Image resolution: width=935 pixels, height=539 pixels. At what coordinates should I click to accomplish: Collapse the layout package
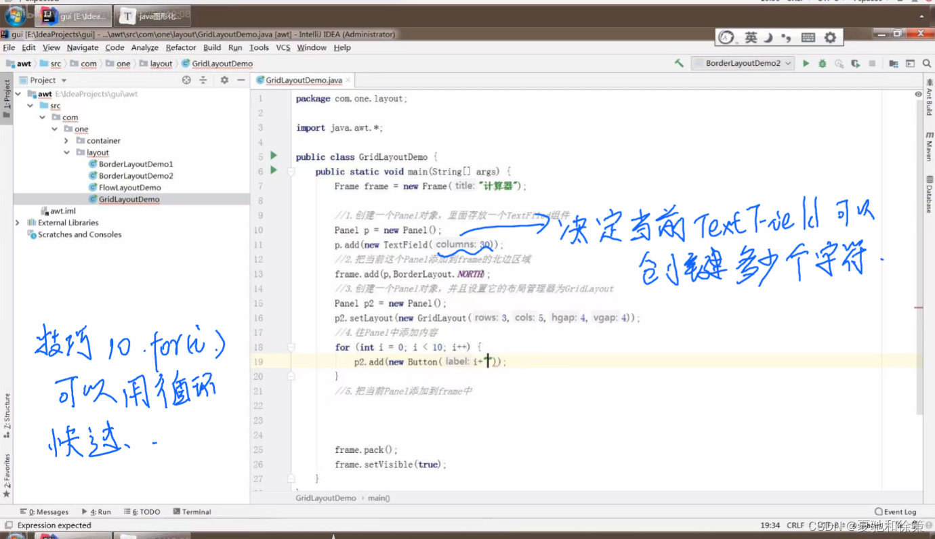[66, 152]
